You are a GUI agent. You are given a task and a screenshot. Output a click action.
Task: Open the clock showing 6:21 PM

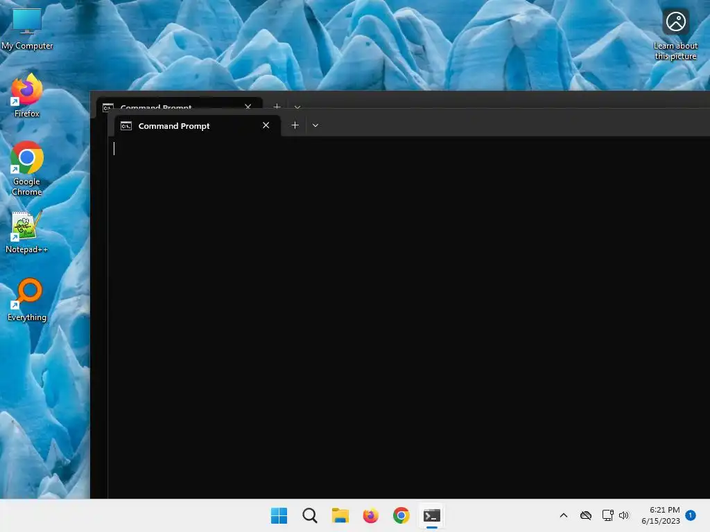tap(661, 515)
